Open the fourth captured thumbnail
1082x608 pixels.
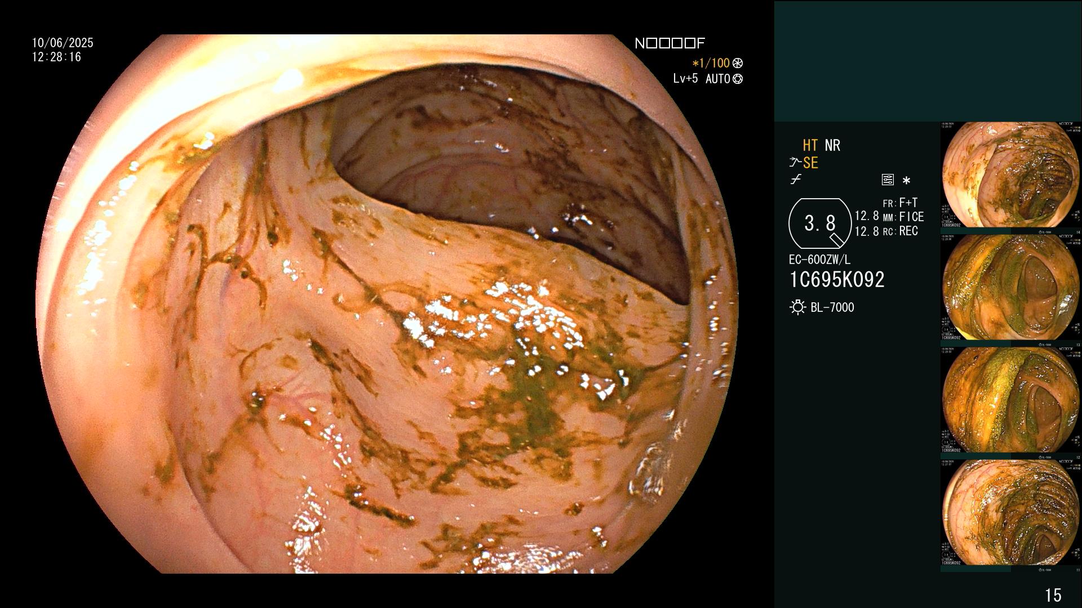1010,512
